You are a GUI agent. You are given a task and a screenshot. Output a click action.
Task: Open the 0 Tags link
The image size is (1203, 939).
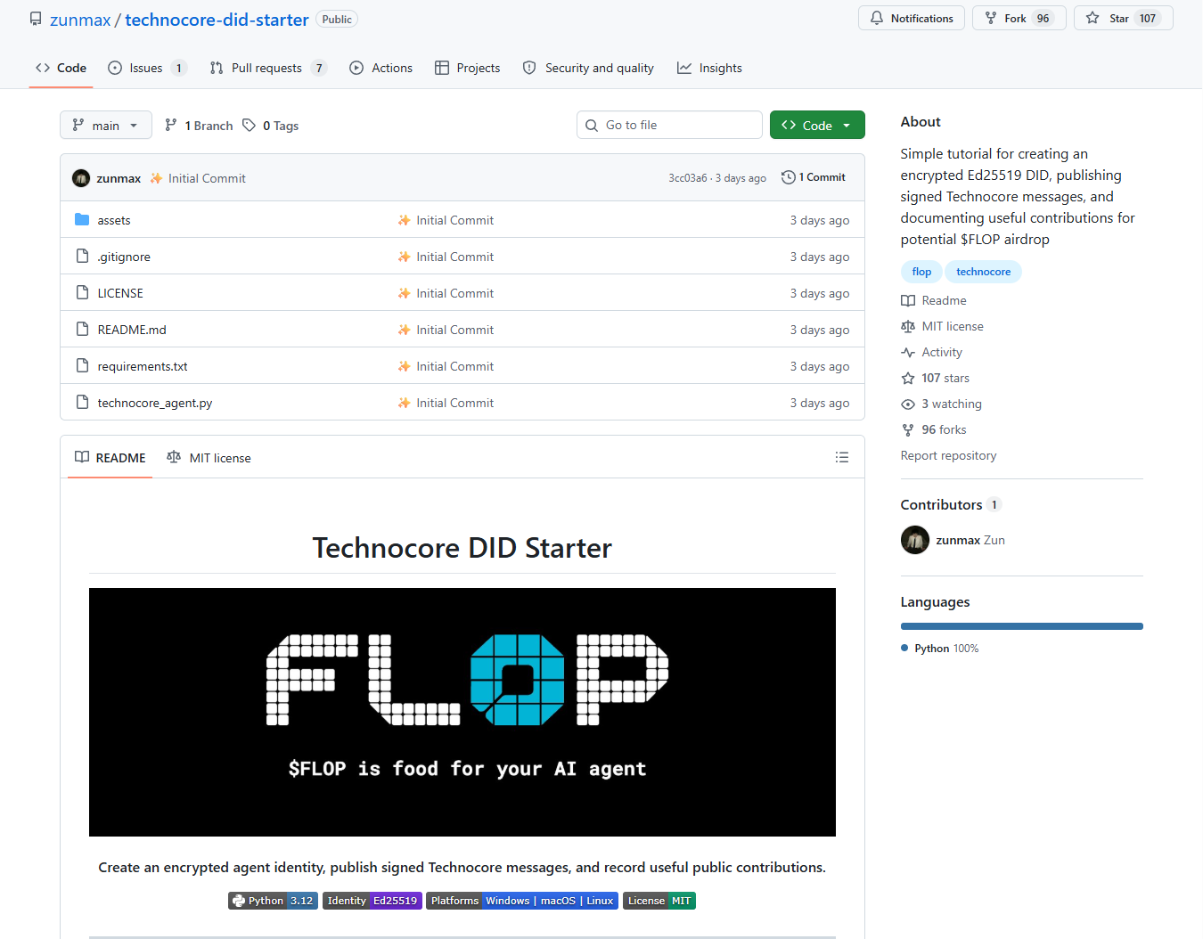271,126
